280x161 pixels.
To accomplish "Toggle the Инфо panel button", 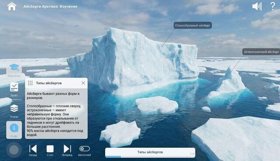I will tap(14, 130).
